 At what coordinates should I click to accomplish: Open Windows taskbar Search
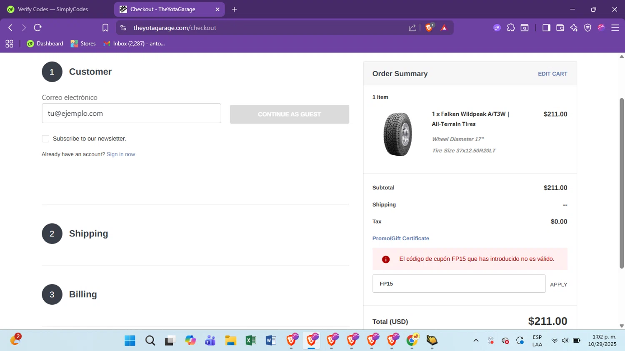click(150, 341)
